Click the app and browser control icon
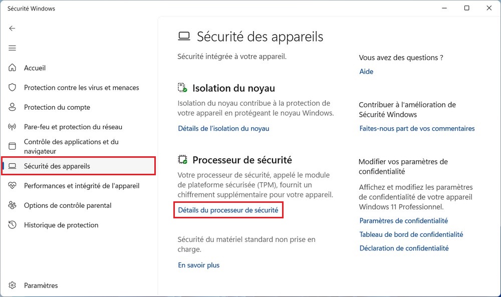 coord(13,146)
